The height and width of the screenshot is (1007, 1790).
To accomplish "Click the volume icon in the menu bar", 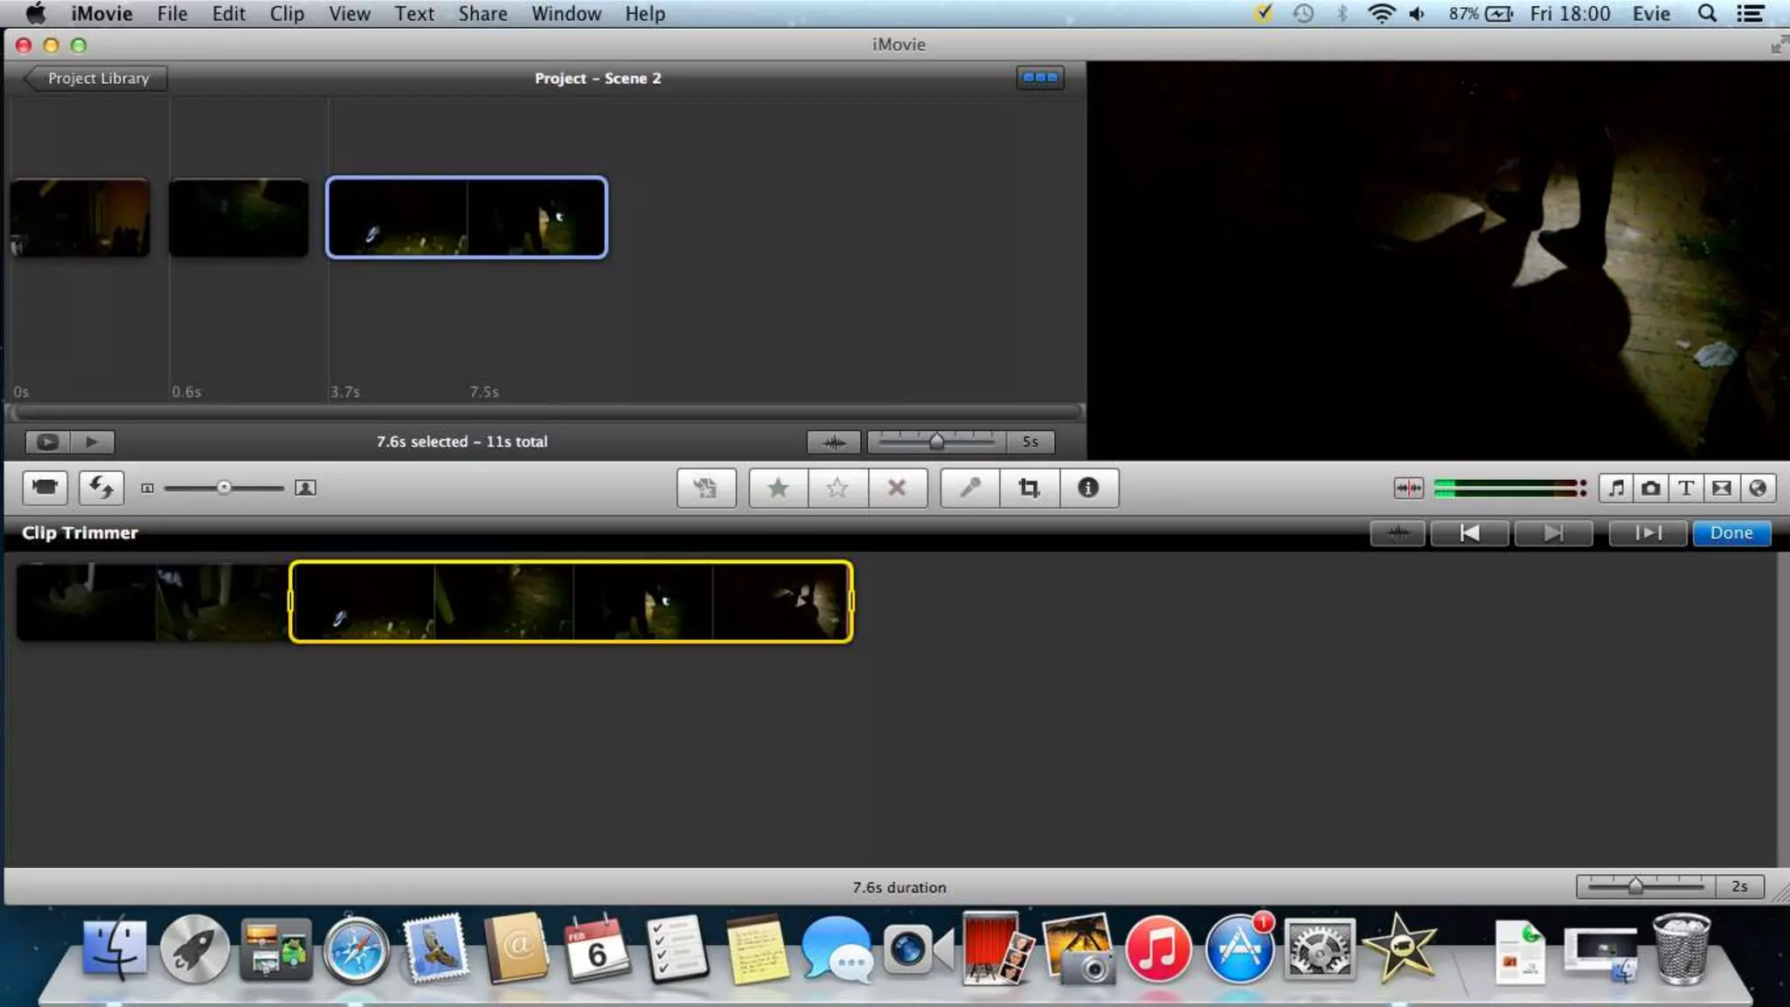I will click(1418, 13).
